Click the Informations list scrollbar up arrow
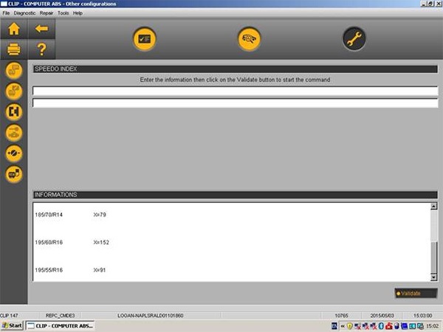This screenshot has width=443, height=332. [433, 206]
